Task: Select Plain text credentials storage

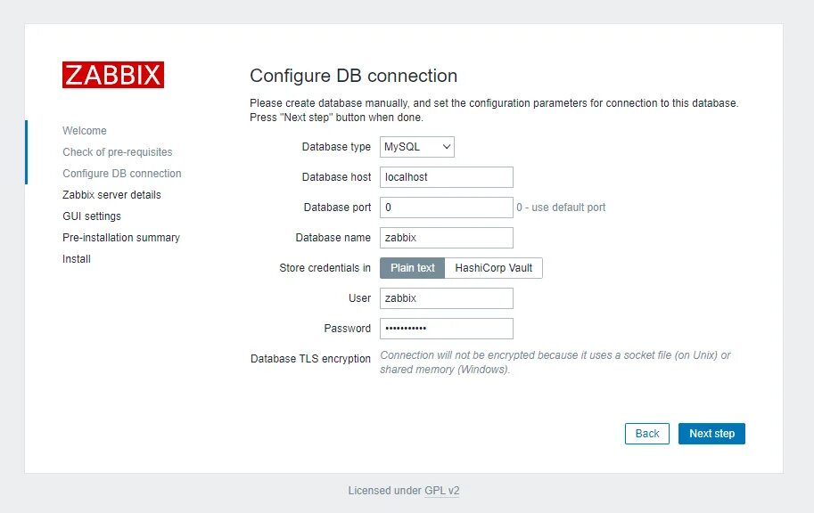Action: (412, 268)
